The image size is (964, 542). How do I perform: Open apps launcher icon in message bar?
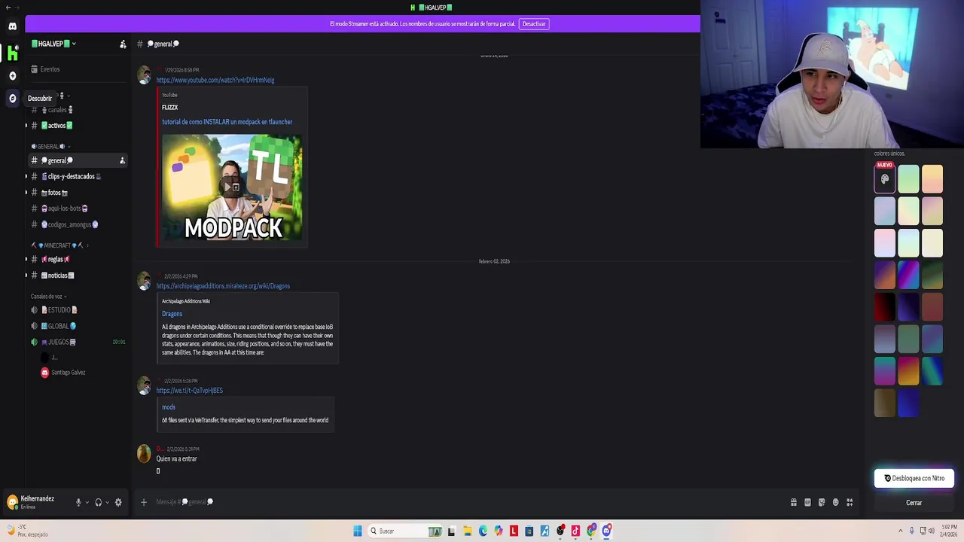(850, 503)
